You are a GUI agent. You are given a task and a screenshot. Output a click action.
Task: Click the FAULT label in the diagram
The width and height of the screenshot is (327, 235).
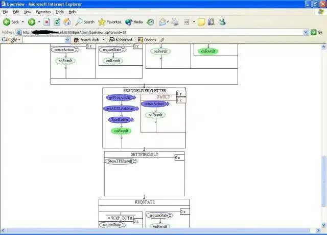pos(163,97)
